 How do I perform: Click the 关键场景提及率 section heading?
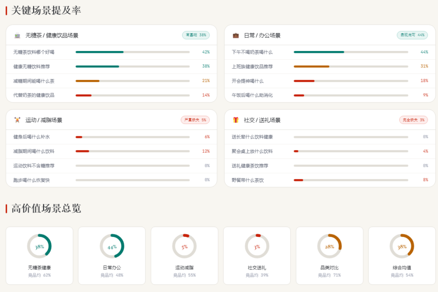[46, 11]
